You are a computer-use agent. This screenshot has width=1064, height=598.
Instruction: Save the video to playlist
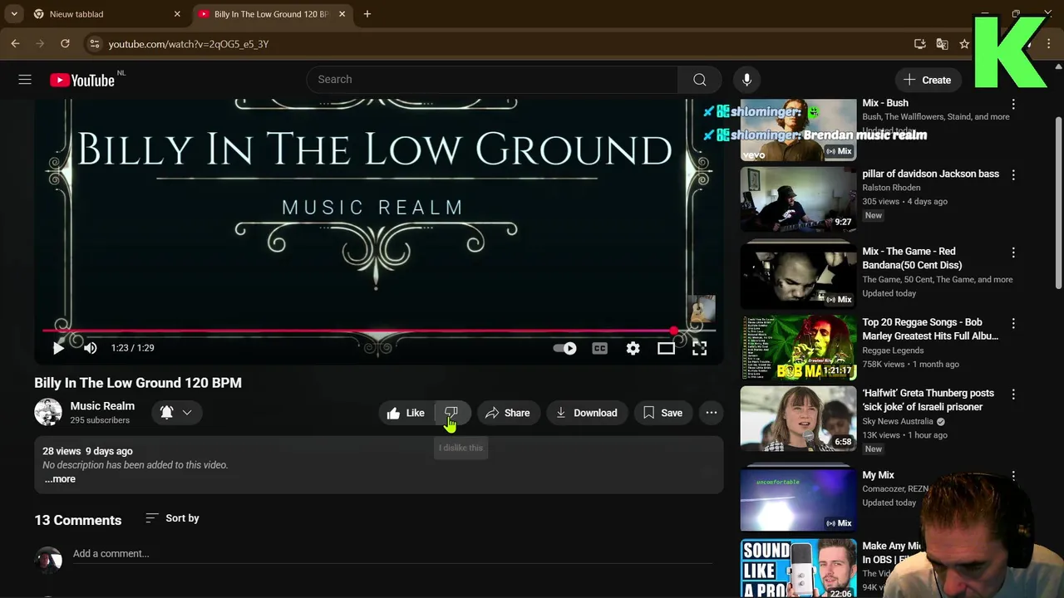663,413
